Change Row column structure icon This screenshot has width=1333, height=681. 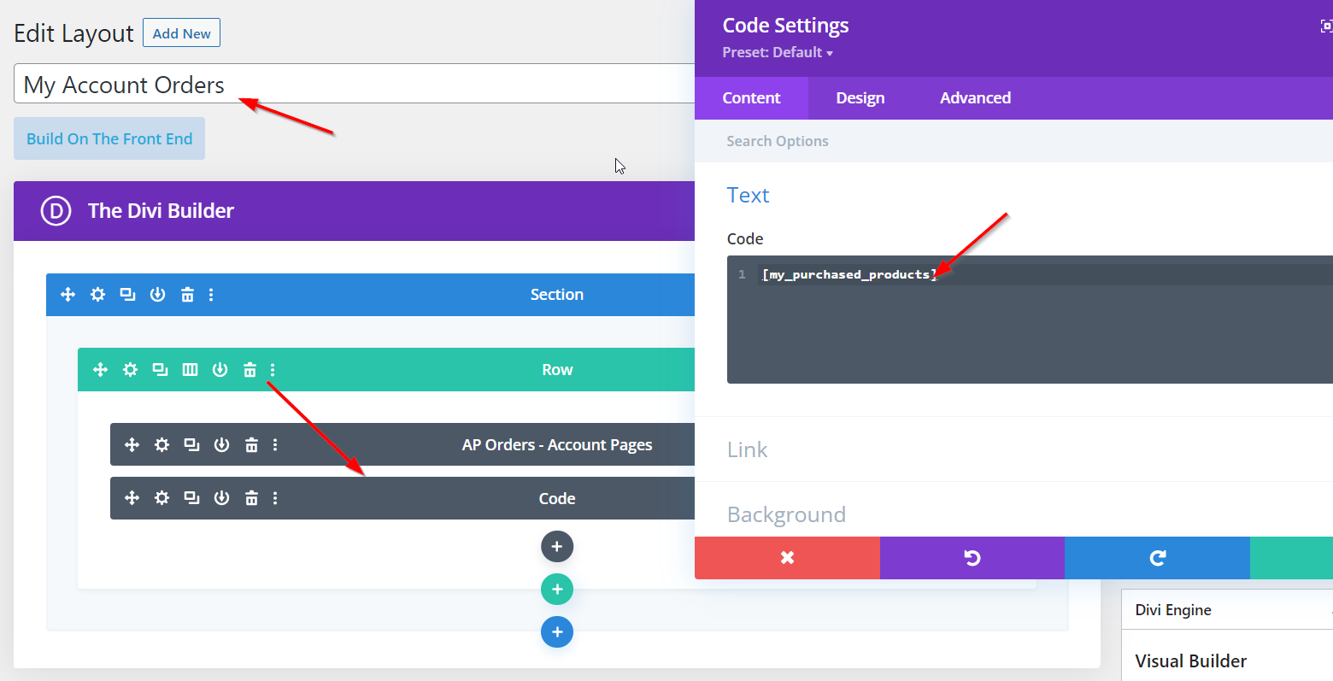click(x=190, y=370)
